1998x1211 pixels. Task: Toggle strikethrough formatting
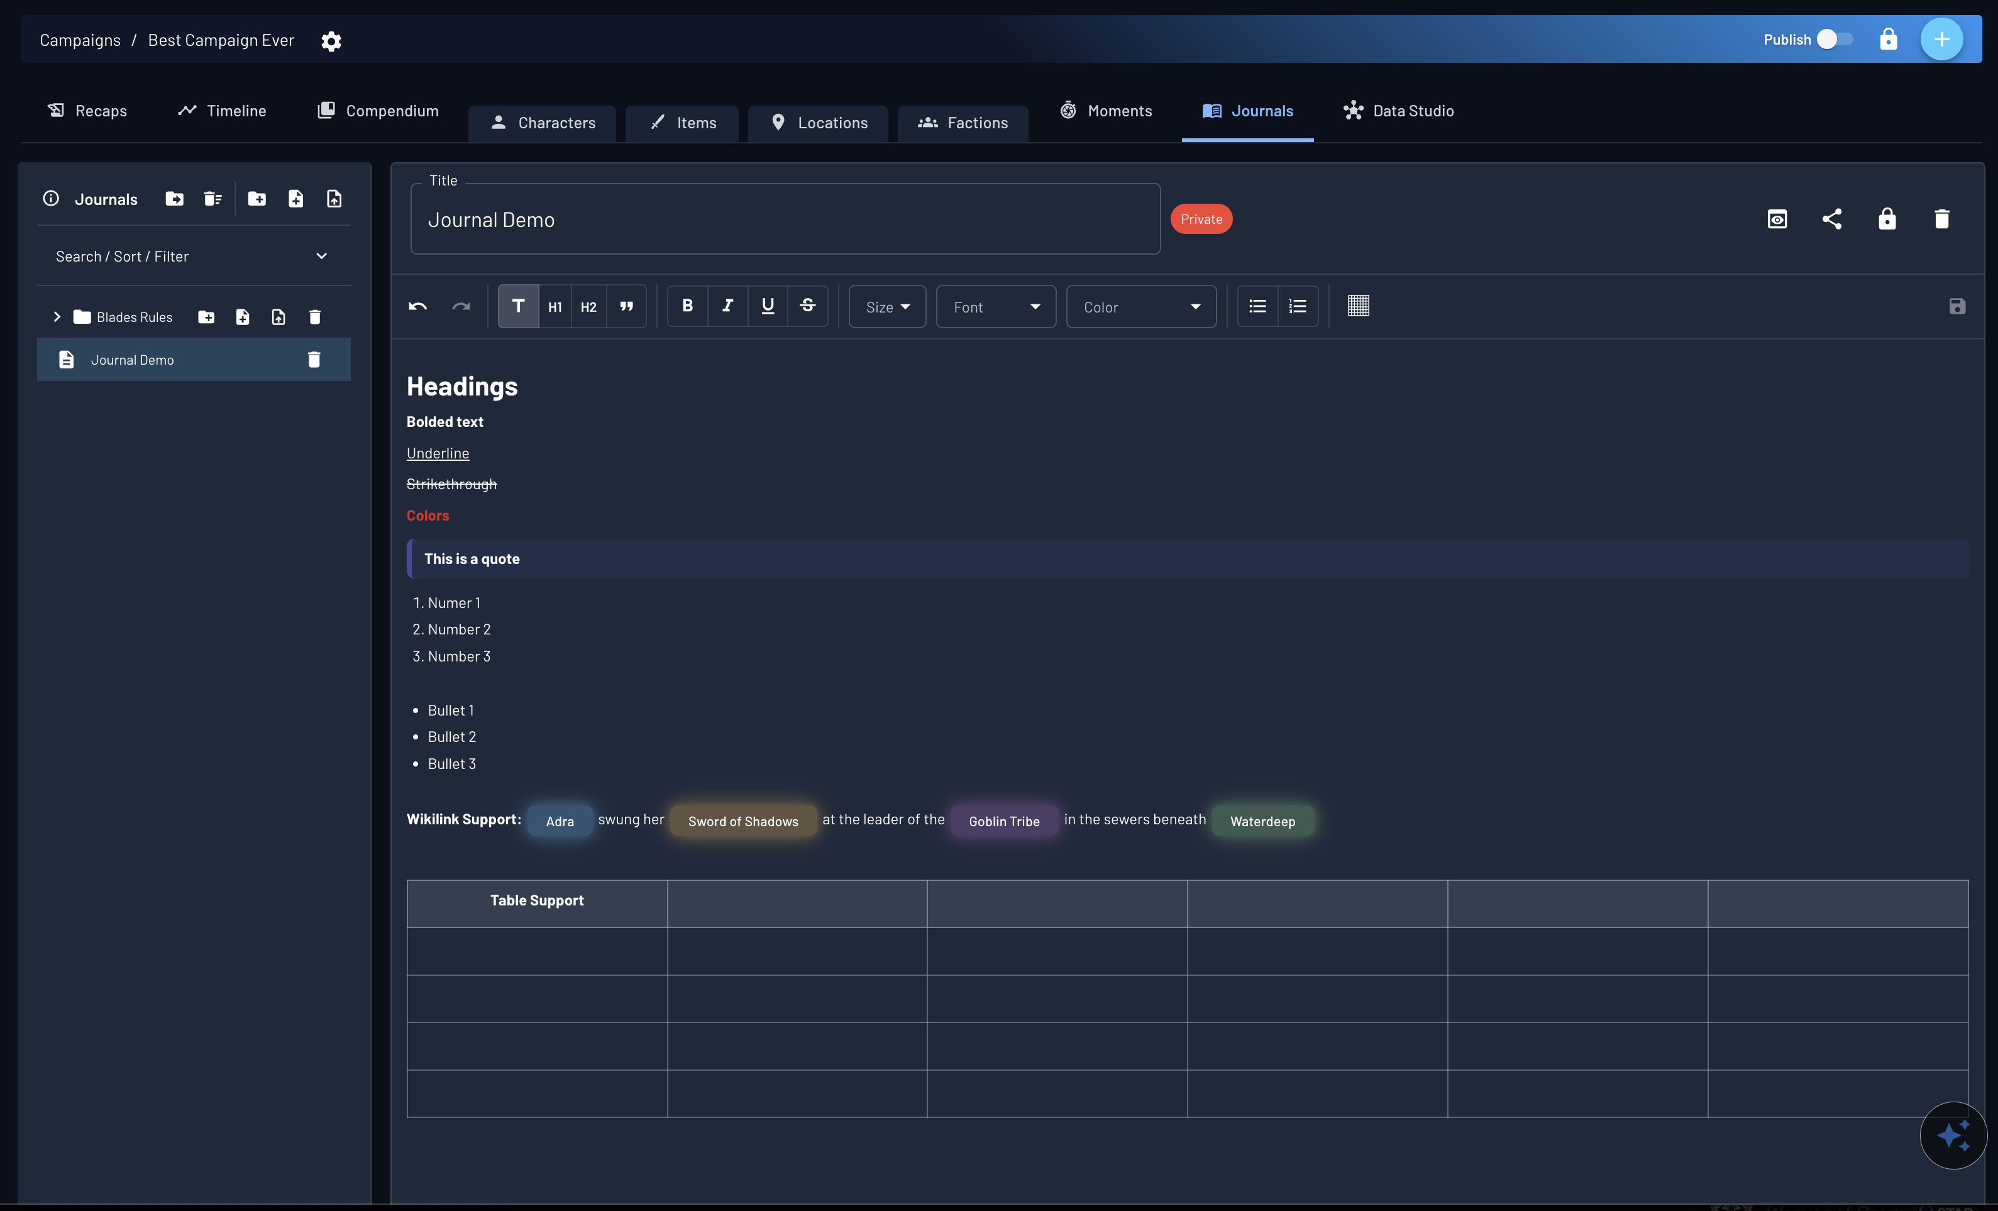[808, 306]
